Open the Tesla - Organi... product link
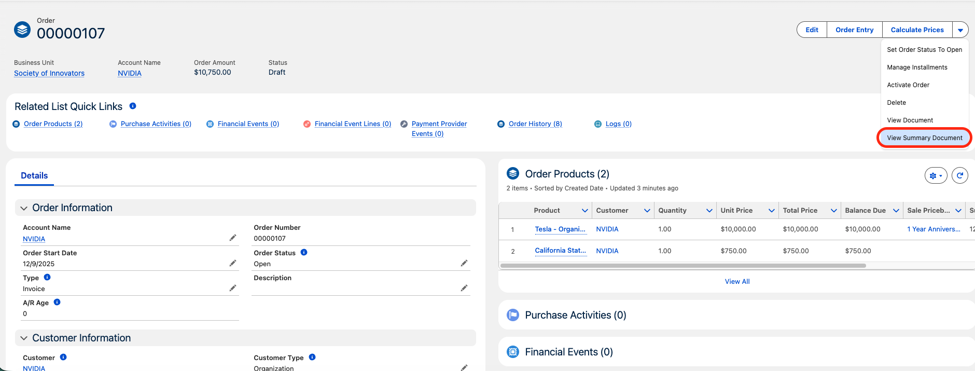Screen dimensions: 975x371 coord(560,229)
